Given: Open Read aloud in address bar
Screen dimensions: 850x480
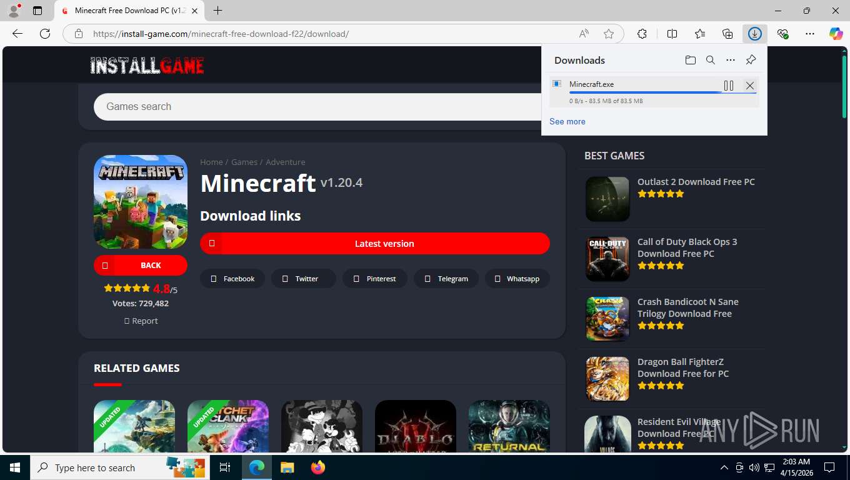Looking at the screenshot, I should click(584, 34).
